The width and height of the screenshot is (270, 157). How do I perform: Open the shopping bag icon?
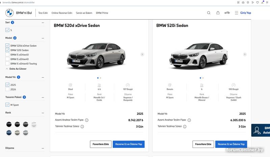point(218,13)
